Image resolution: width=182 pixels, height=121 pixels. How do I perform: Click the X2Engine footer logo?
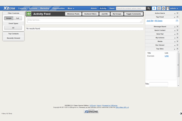click(91, 111)
